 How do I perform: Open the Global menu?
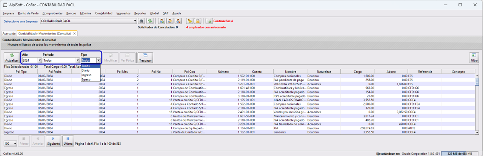click(154, 13)
